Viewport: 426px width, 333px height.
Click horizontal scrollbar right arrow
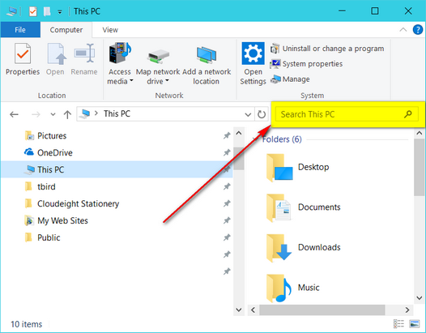point(407,310)
